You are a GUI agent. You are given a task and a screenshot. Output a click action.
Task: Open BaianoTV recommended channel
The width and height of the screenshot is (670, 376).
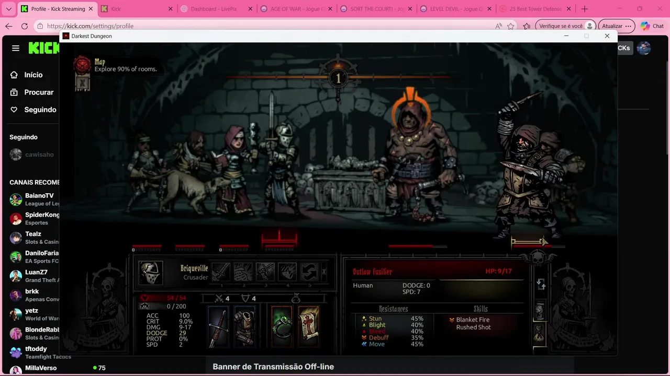[35, 199]
